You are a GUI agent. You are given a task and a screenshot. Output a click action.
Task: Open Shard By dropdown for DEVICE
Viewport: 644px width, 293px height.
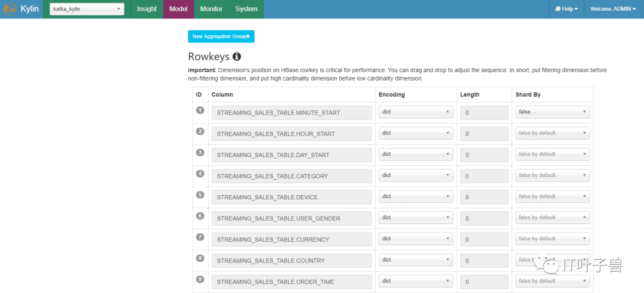coord(553,196)
